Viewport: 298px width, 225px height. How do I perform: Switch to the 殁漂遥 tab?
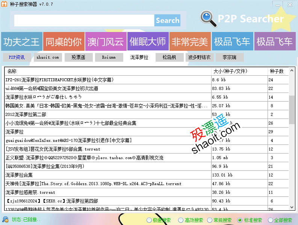pos(79,57)
